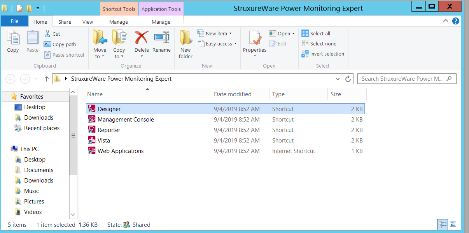The image size is (469, 233).
Task: Go up one folder level
Action: click(47, 79)
